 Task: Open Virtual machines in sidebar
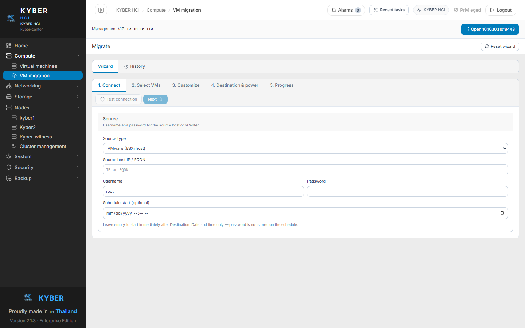click(43, 66)
